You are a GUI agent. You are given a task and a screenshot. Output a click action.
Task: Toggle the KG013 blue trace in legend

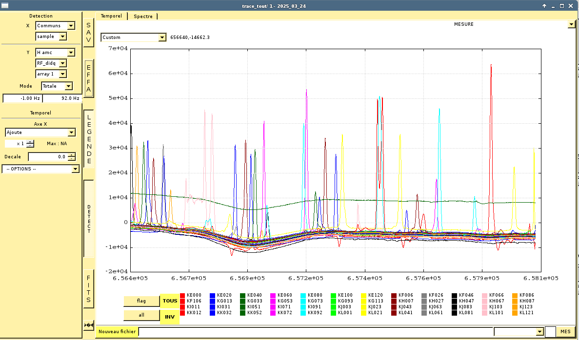pos(213,301)
